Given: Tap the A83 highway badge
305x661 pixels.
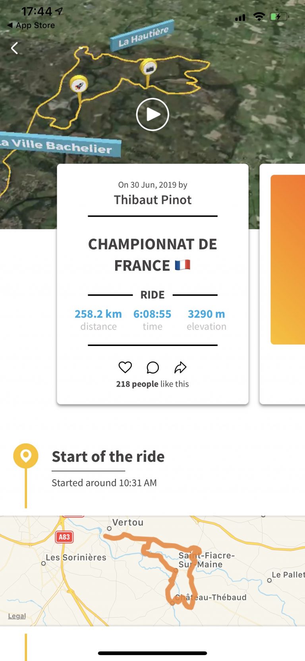Looking at the screenshot, I should click(x=64, y=537).
